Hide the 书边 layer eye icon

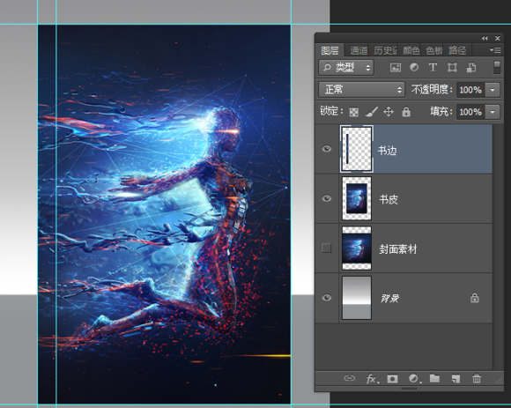(327, 149)
